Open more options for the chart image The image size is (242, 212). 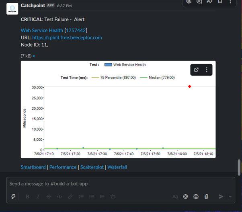207,70
